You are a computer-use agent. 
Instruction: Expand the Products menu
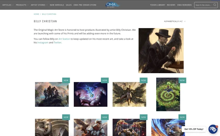point(22,5)
